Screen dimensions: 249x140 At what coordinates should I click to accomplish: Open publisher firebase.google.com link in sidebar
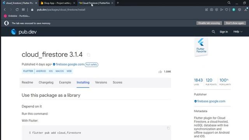coord(211,101)
